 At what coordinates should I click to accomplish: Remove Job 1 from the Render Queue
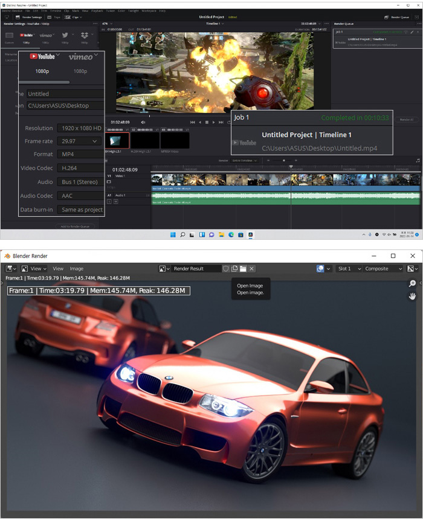[x=418, y=32]
